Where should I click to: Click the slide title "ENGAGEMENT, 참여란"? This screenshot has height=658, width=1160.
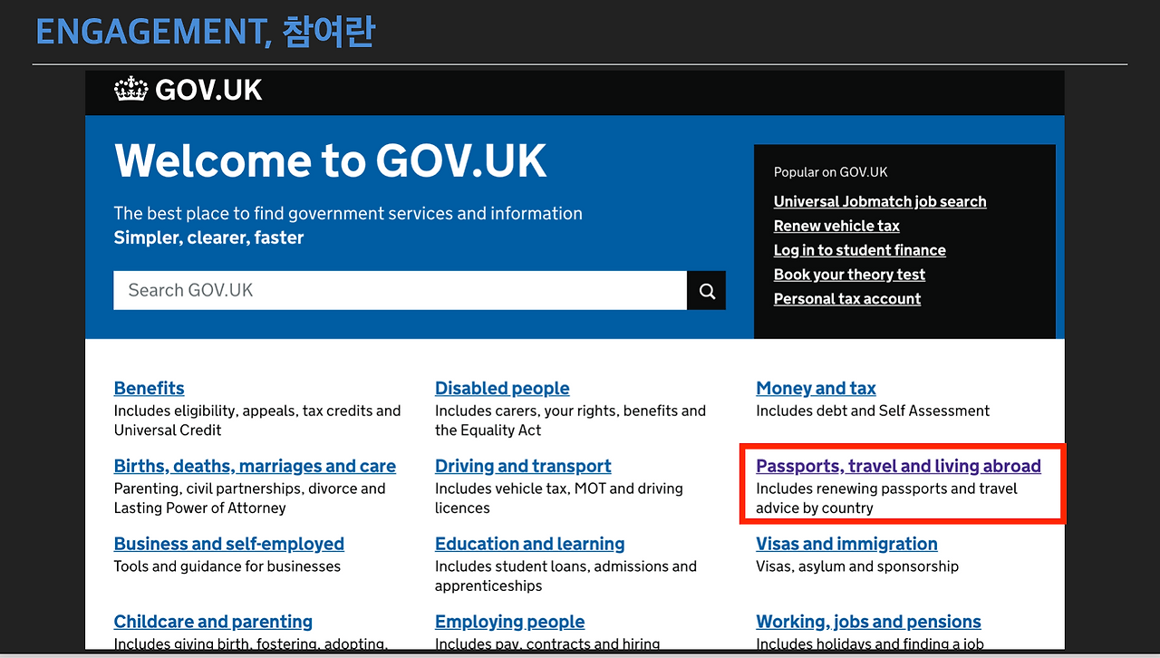(x=205, y=32)
